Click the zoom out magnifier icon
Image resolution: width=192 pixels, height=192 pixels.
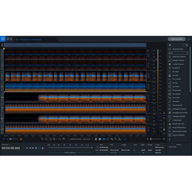coord(46,139)
